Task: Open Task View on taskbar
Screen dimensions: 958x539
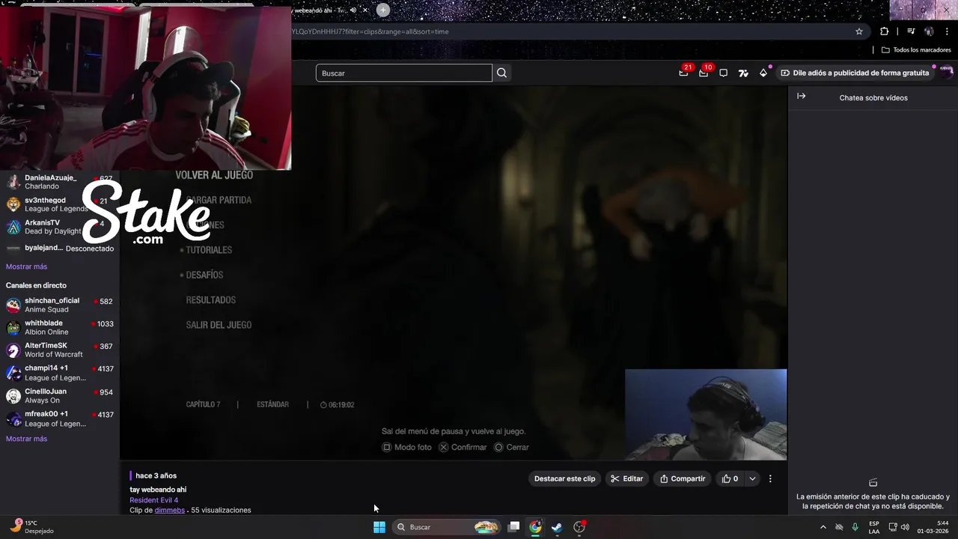Action: coord(513,527)
